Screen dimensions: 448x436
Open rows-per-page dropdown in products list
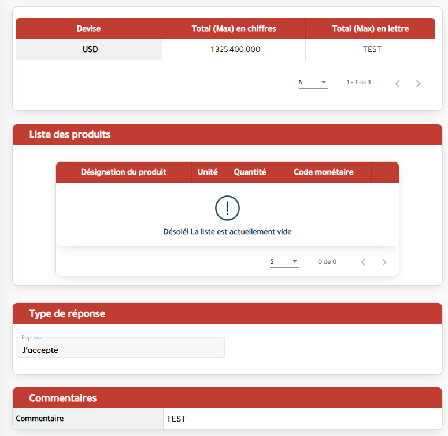(284, 262)
